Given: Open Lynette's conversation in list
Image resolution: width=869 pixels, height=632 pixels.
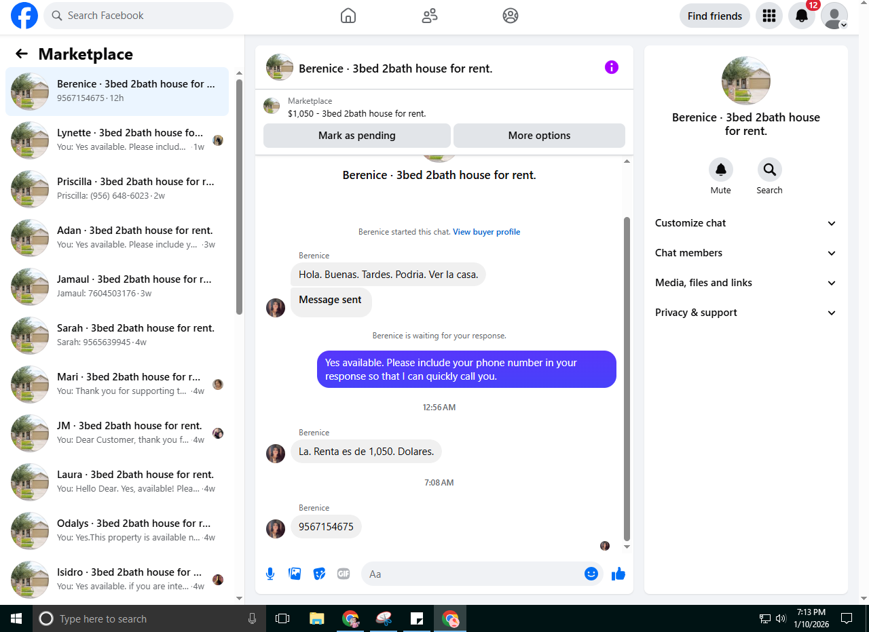Looking at the screenshot, I should (x=117, y=140).
